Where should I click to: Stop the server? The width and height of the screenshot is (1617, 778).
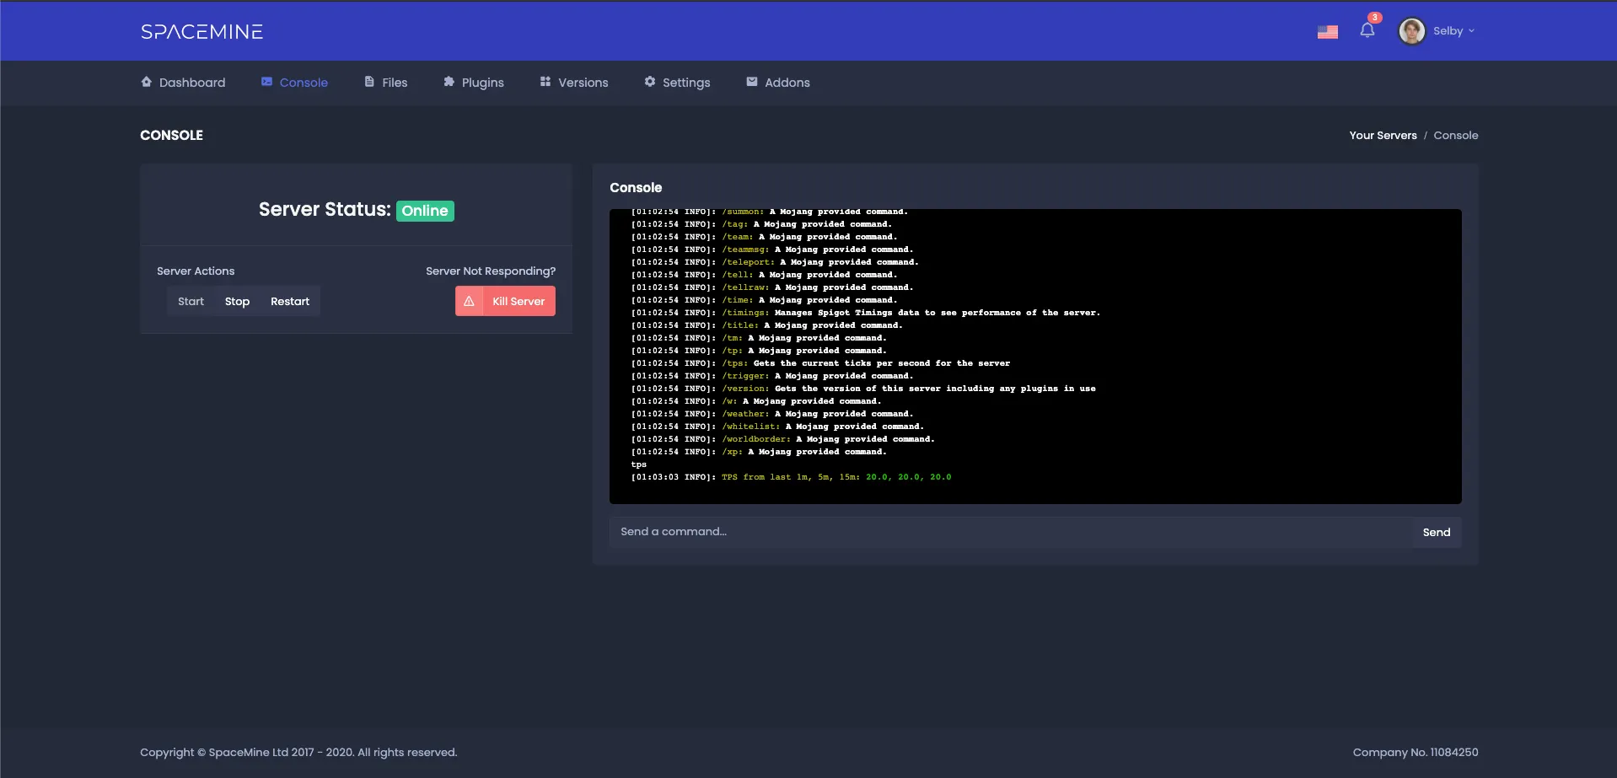(x=237, y=302)
